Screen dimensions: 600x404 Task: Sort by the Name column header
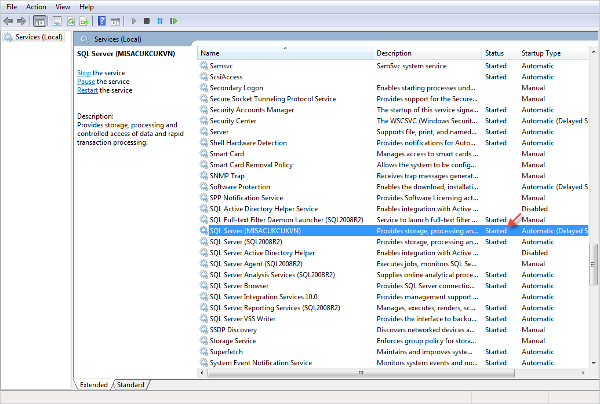[x=285, y=53]
